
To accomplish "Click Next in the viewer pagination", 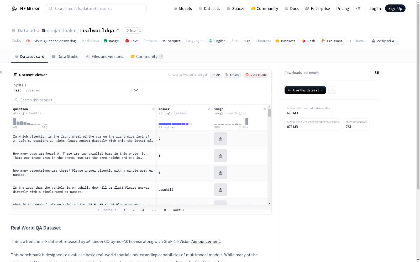I will coord(179,210).
